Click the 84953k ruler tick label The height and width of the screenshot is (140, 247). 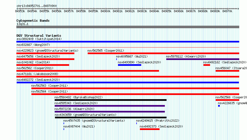click(x=20, y=11)
